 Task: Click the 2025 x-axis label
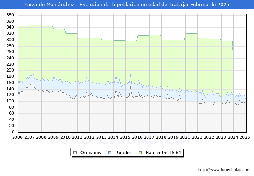point(245,137)
